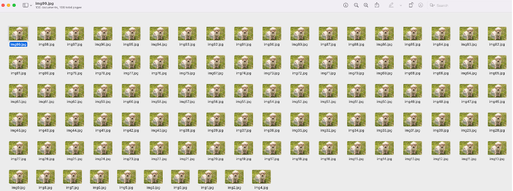Image resolution: width=513 pixels, height=191 pixels.
Task: Click the circled-A markup toolbar icon
Action: coord(421,5)
